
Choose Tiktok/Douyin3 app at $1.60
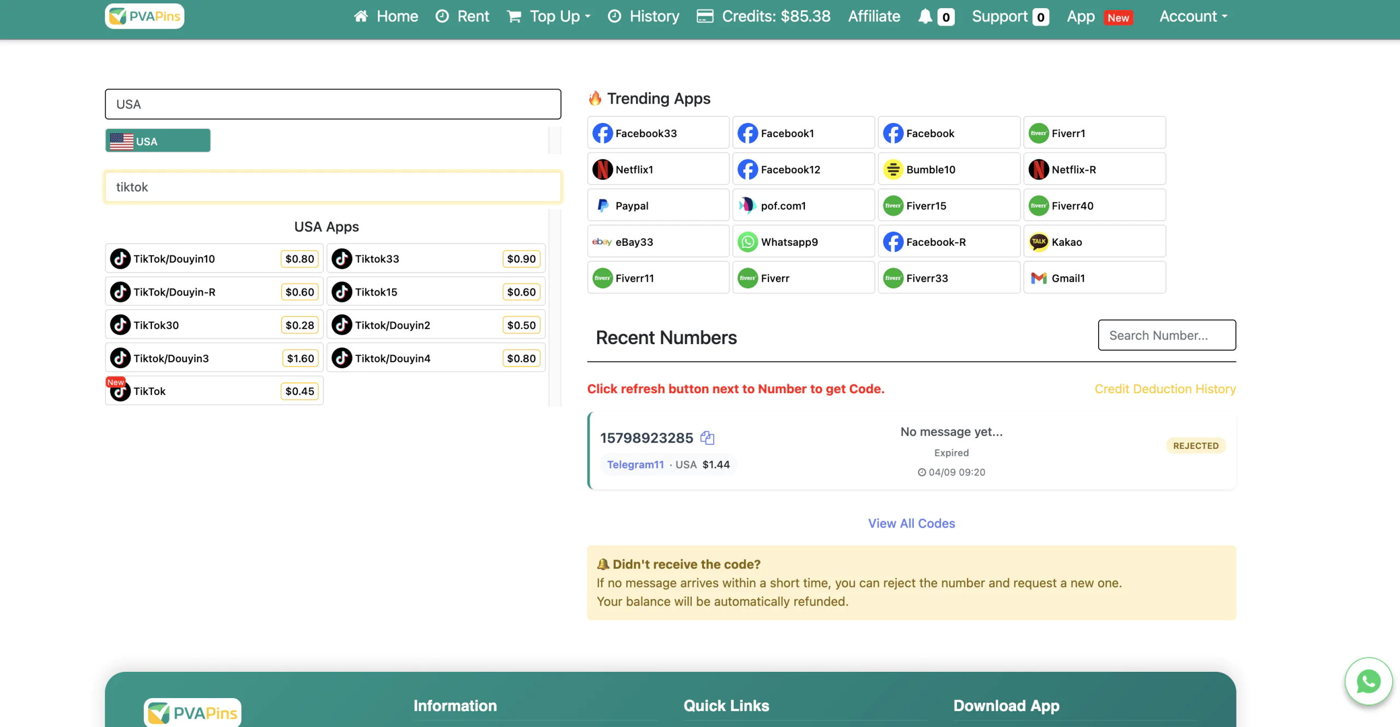click(x=214, y=358)
